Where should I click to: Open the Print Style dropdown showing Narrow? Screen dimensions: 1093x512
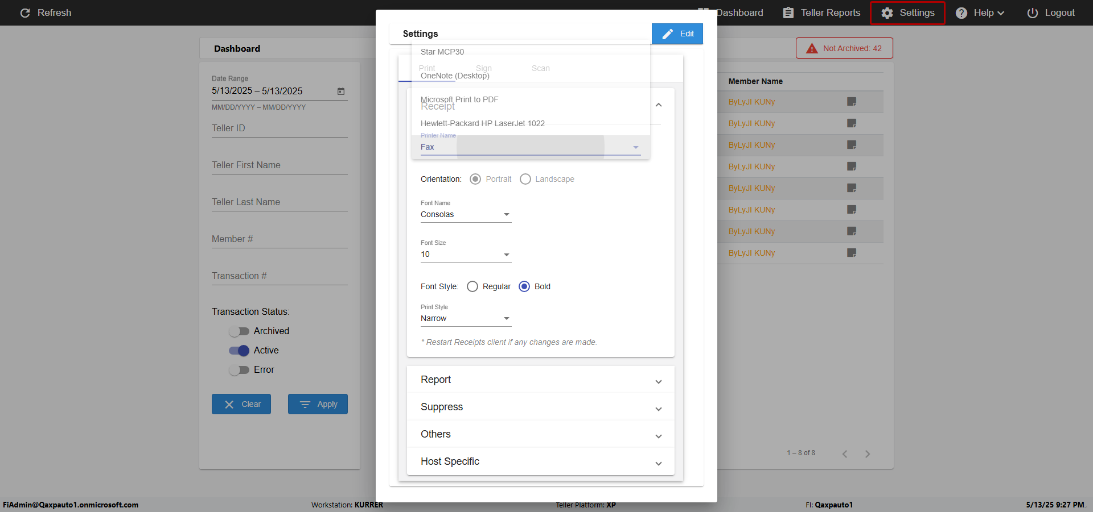(x=466, y=318)
